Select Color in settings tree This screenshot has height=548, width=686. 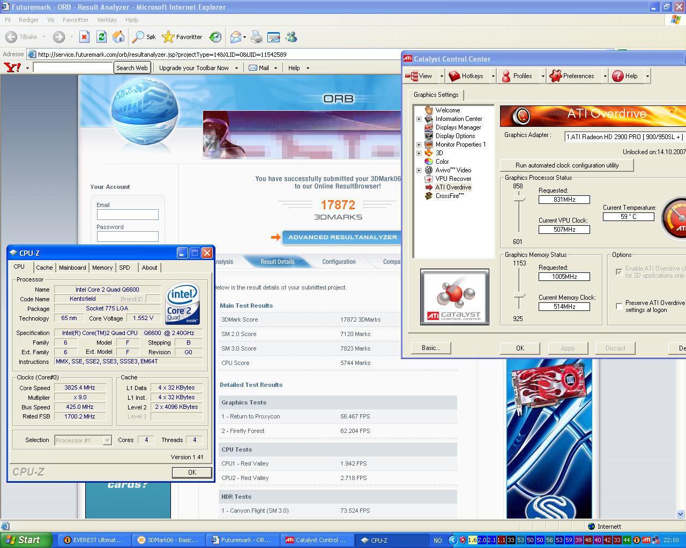pyautogui.click(x=442, y=162)
